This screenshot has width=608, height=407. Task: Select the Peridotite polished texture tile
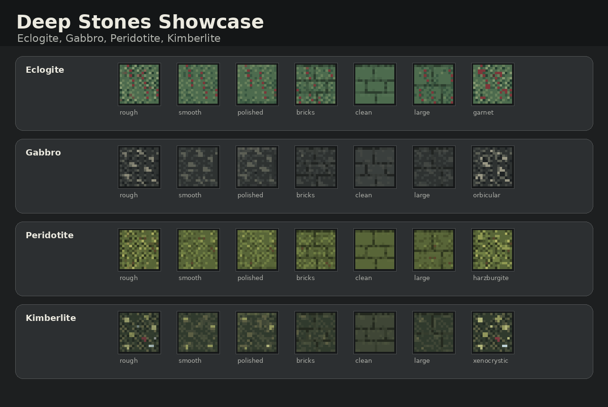[x=257, y=250]
